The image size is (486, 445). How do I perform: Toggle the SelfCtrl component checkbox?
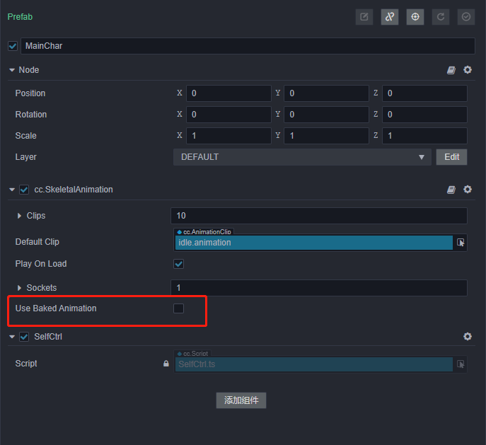[24, 337]
